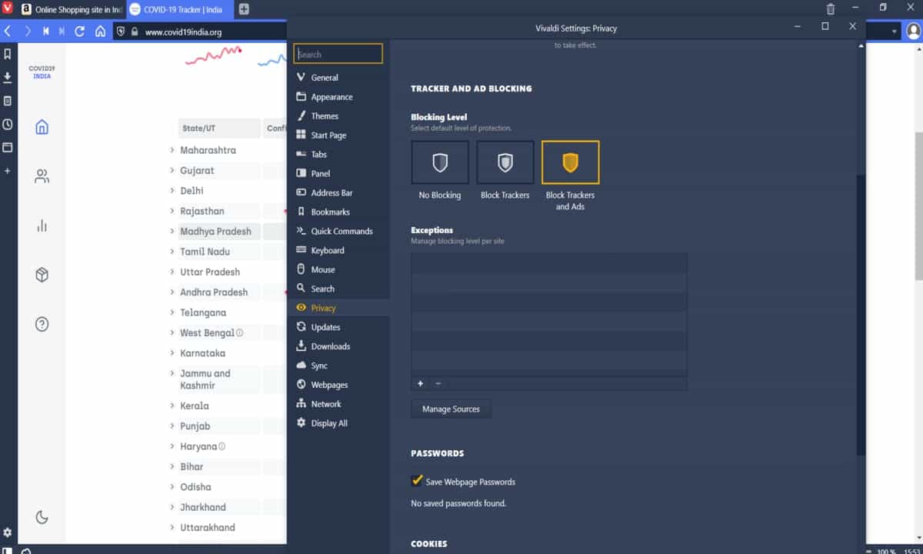Click the closed tabs trash icon
This screenshot has width=923, height=554.
(831, 9)
